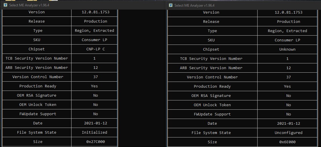The height and width of the screenshot is (147, 321).
Task: Click version 12.0.81.1753 in left window
Action: click(95, 12)
